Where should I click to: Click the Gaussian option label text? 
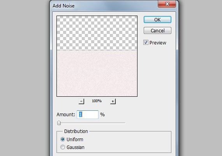click(x=76, y=147)
